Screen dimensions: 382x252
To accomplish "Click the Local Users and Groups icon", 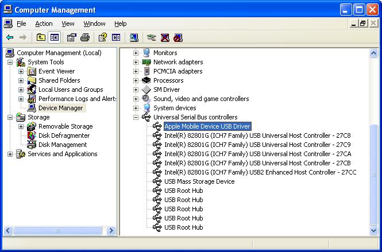I will point(32,90).
